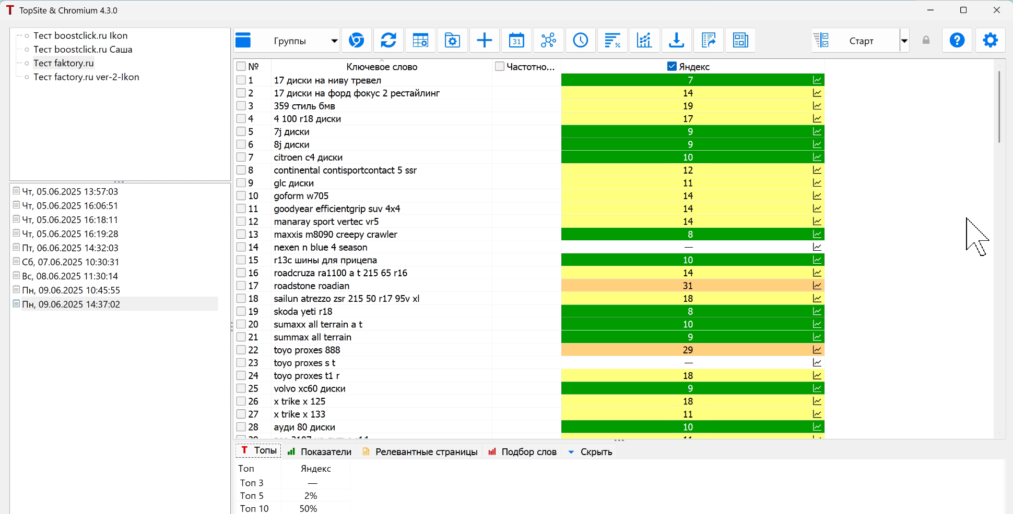The height and width of the screenshot is (514, 1013).
Task: Tick checkbox for row 20 'sumaxx all terrain a t'
Action: click(241, 324)
